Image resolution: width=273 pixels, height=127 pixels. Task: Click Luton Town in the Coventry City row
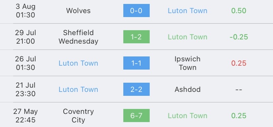[x=188, y=116]
